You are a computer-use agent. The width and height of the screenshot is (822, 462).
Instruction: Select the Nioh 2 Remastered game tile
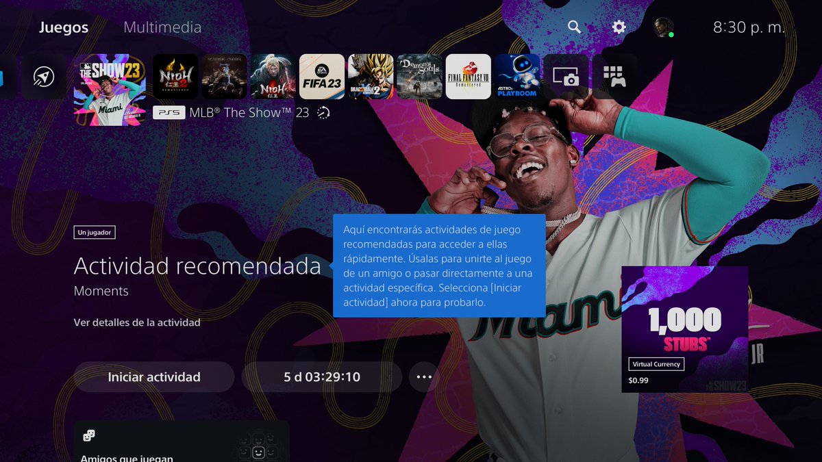coord(175,77)
